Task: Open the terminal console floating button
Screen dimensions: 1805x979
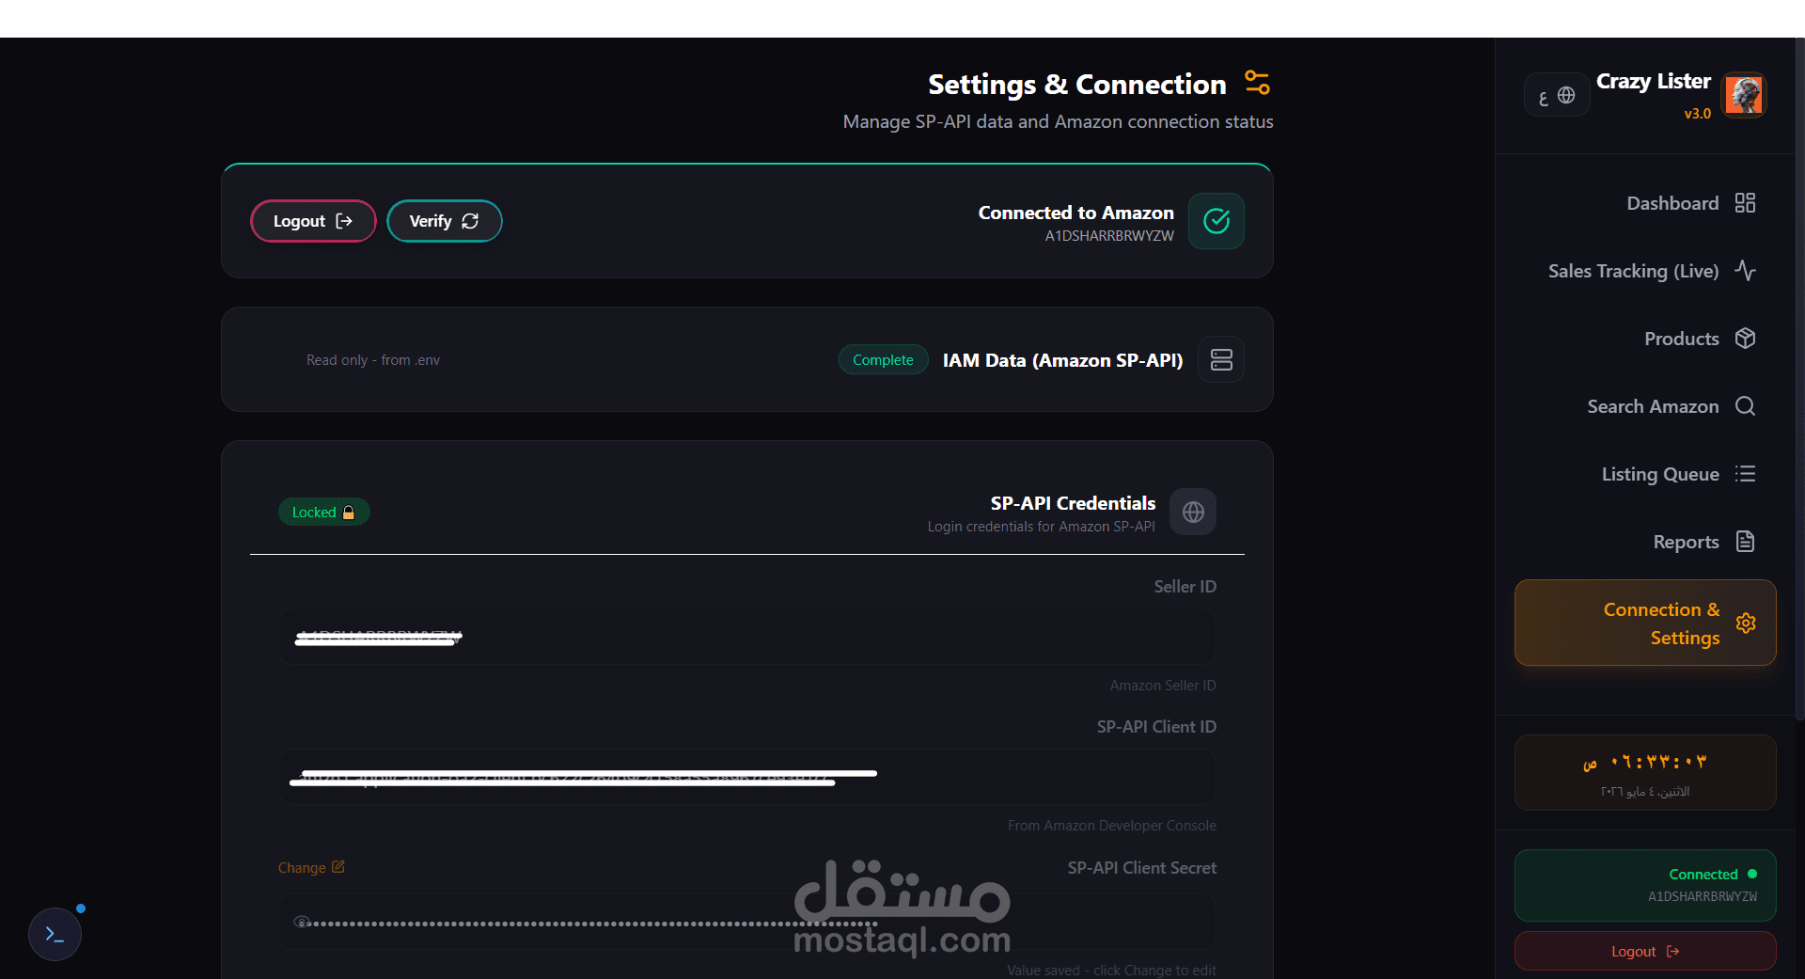Action: tap(55, 934)
